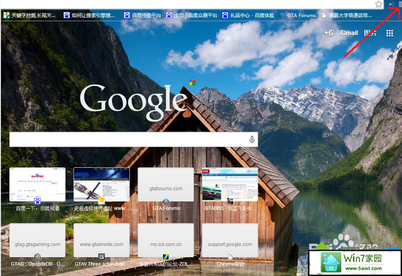Open the 南昌大学普通话 bookmark
Screen dimensions: 402x276
347,15
